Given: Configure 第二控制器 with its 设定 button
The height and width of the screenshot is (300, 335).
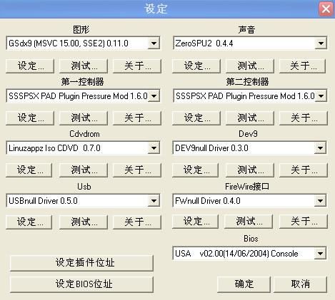Looking at the screenshot, I should click(x=196, y=118).
